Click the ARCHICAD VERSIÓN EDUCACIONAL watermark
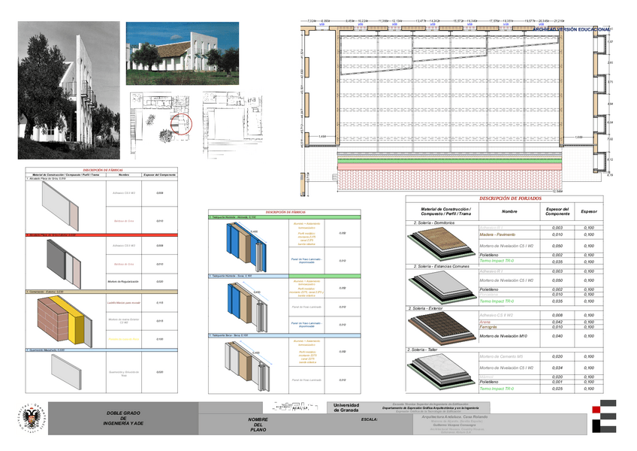637x451 pixels. point(571,29)
